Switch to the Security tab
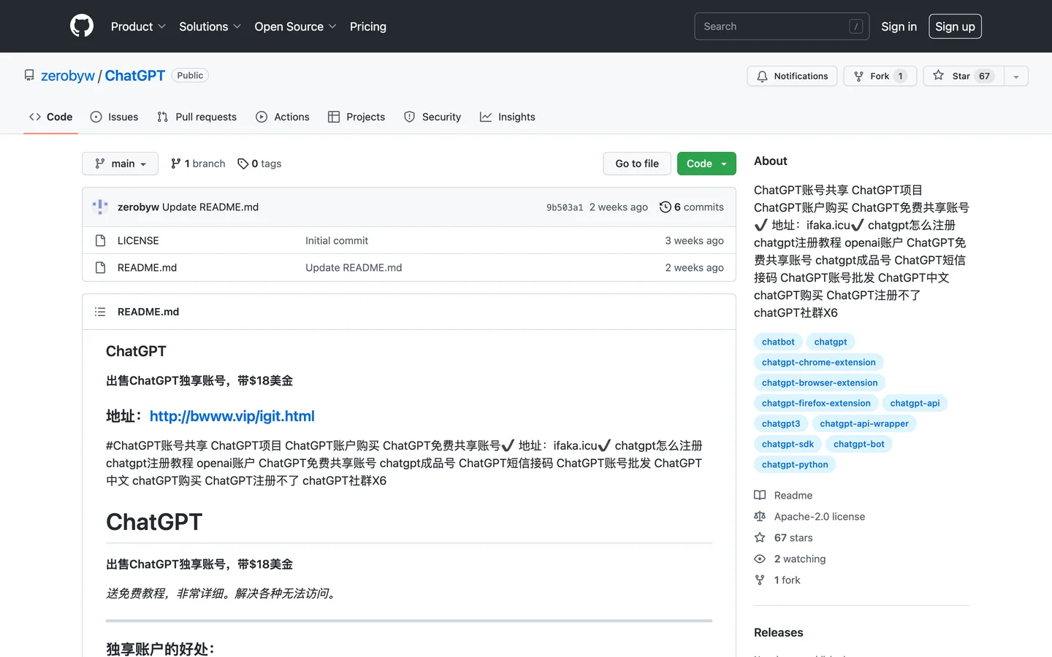 (432, 117)
